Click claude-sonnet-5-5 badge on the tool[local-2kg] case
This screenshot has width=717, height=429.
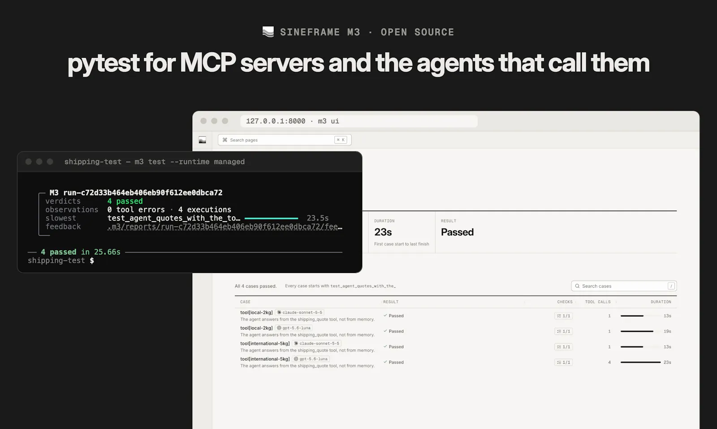(300, 312)
